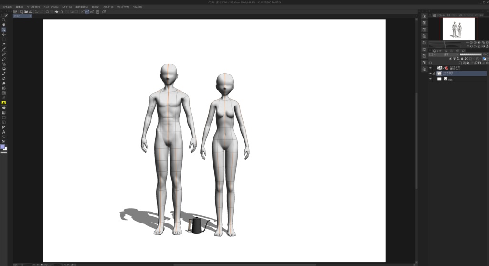Clear the layer contents from toolbar
The height and width of the screenshot is (266, 489).
click(x=47, y=11)
